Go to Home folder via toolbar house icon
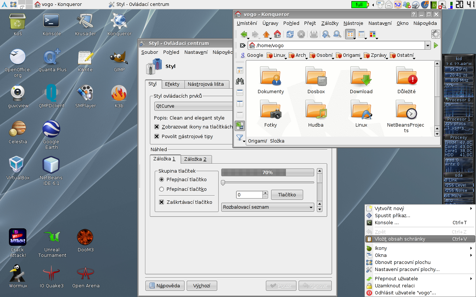Screen dimensions: 476x297 (x=277, y=35)
